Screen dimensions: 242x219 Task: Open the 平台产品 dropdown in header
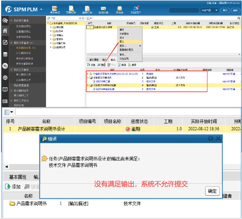[x=209, y=10]
